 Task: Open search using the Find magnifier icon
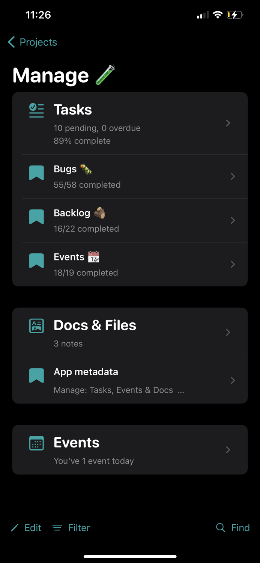(x=221, y=527)
